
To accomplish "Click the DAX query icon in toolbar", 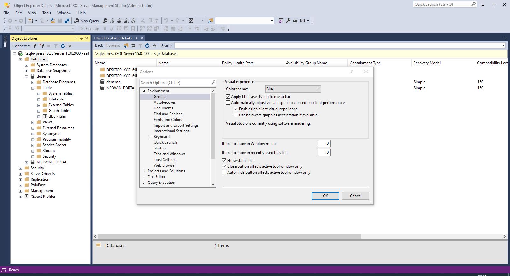I will (x=133, y=21).
